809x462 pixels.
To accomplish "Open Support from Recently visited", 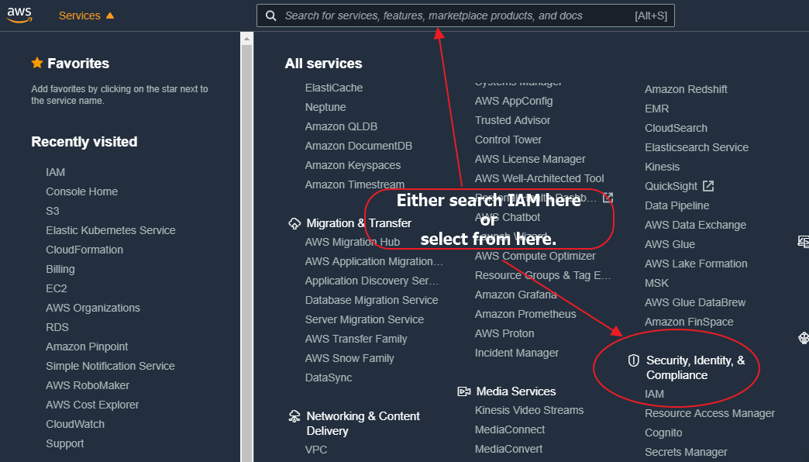I will pos(65,444).
